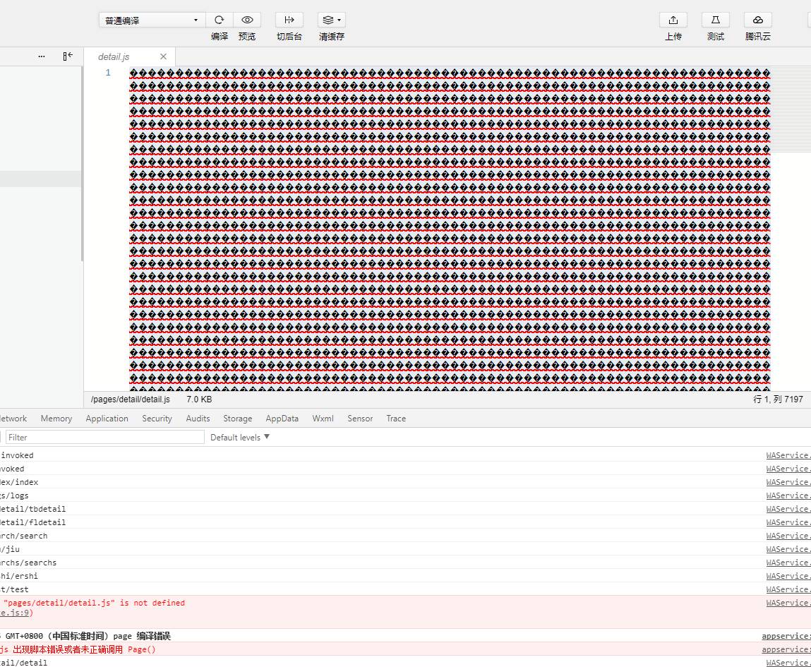The width and height of the screenshot is (811, 667).
Task: Click the file tree vertical scrollbar
Action: 83,163
